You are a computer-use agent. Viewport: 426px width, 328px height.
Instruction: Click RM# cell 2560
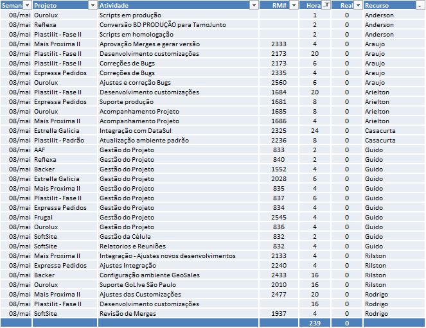point(279,82)
